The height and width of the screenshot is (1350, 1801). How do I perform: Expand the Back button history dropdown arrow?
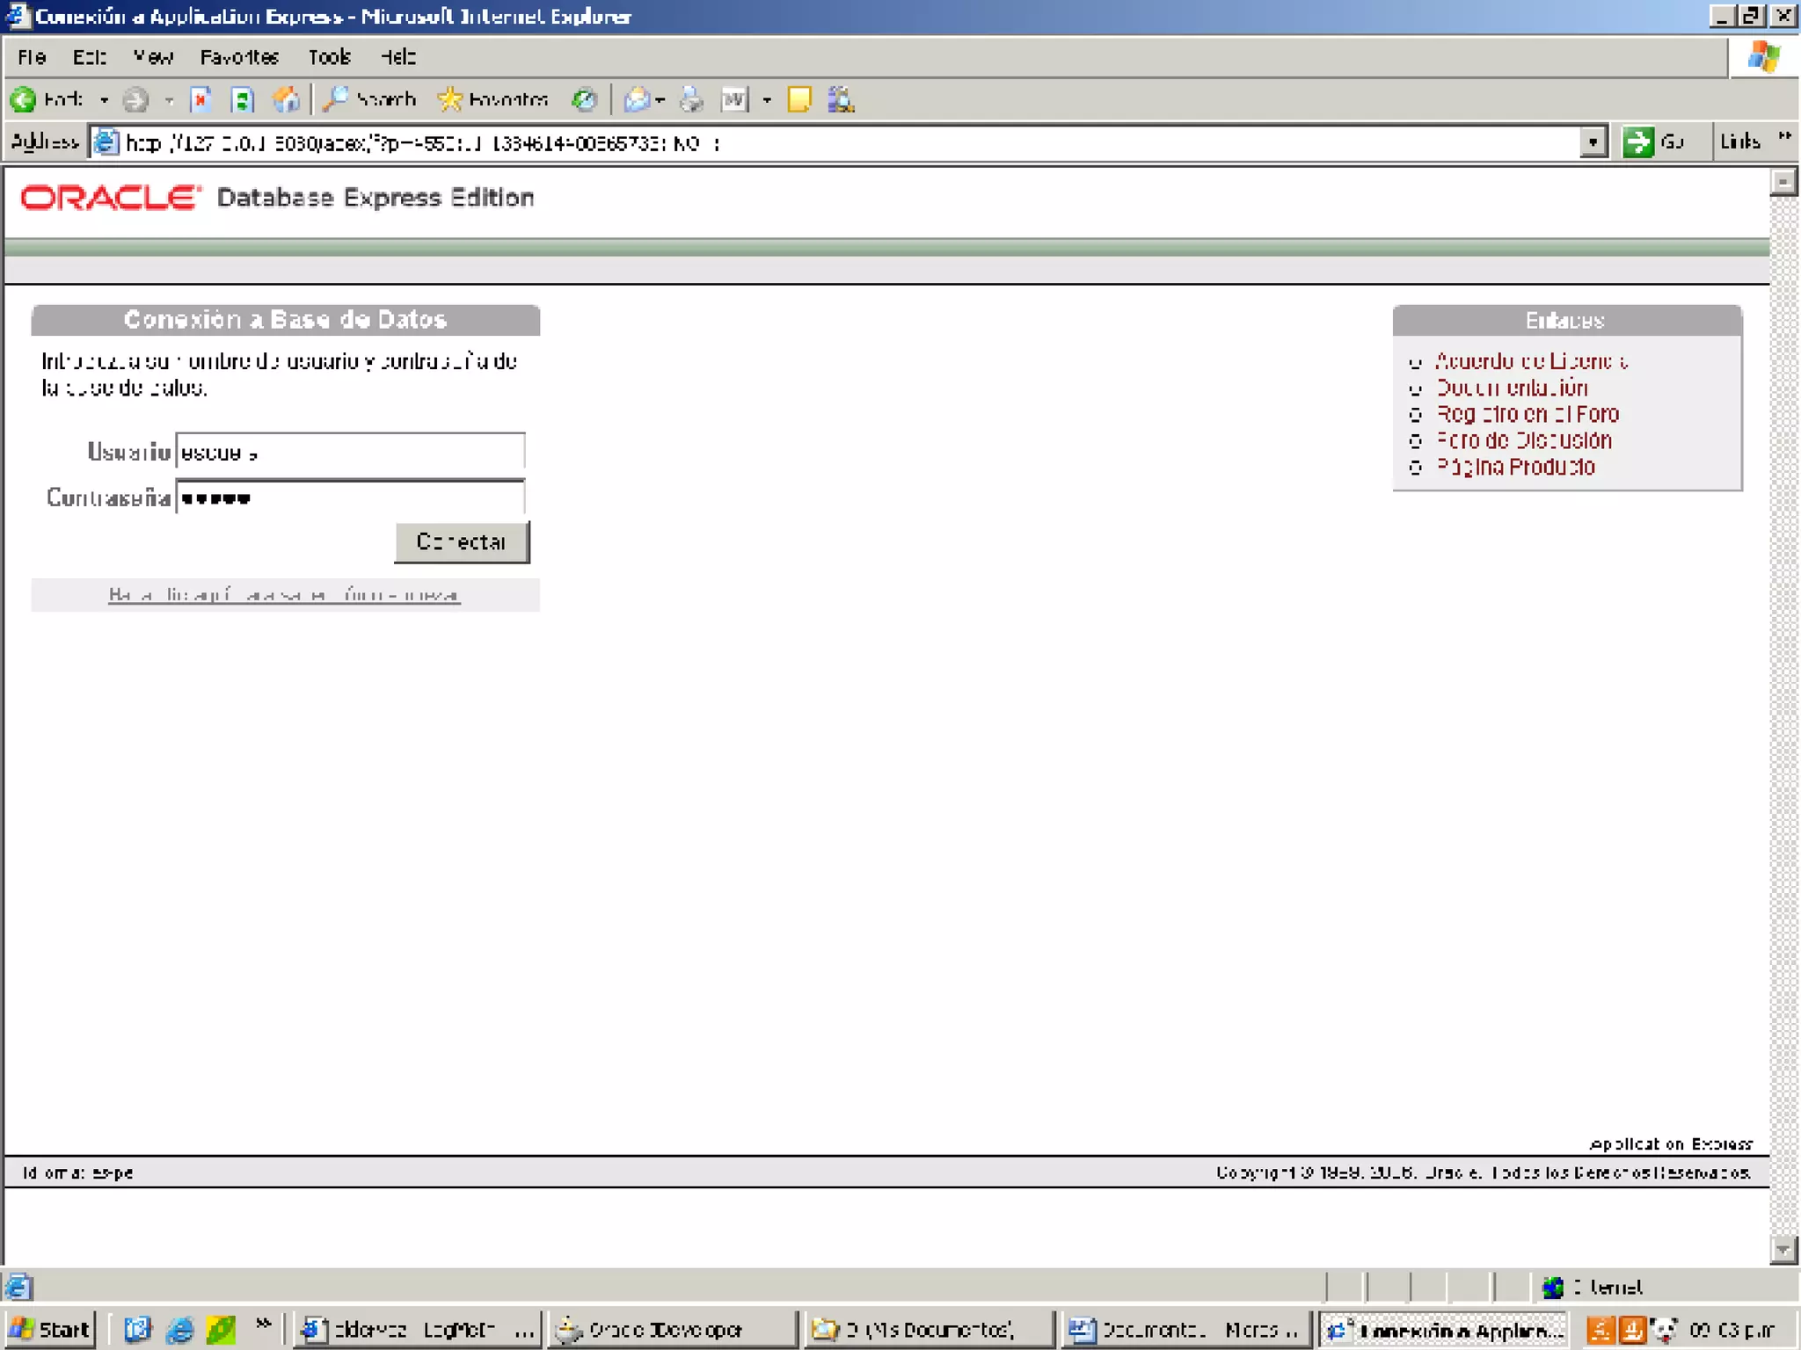click(104, 100)
